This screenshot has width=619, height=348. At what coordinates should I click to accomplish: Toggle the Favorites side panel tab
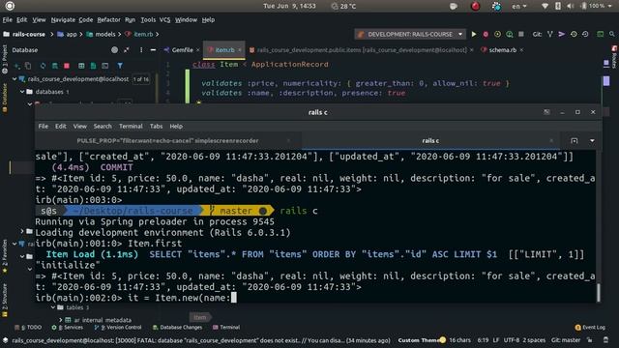coord(4,256)
